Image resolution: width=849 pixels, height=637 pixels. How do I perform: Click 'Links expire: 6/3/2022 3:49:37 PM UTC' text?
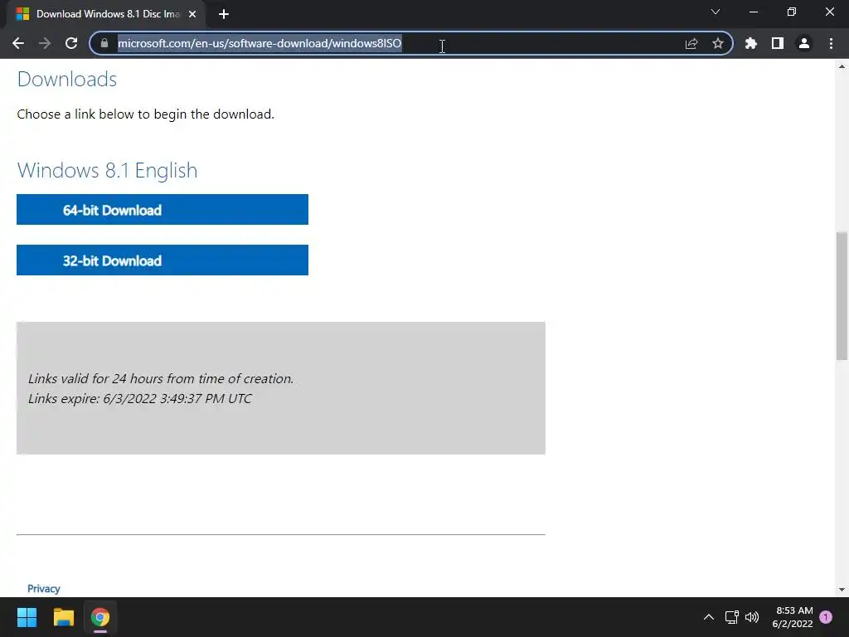coord(139,399)
